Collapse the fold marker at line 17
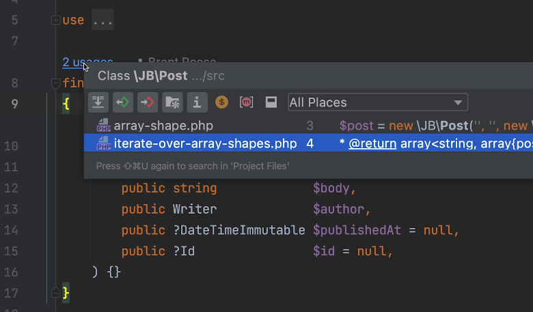 coord(55,294)
